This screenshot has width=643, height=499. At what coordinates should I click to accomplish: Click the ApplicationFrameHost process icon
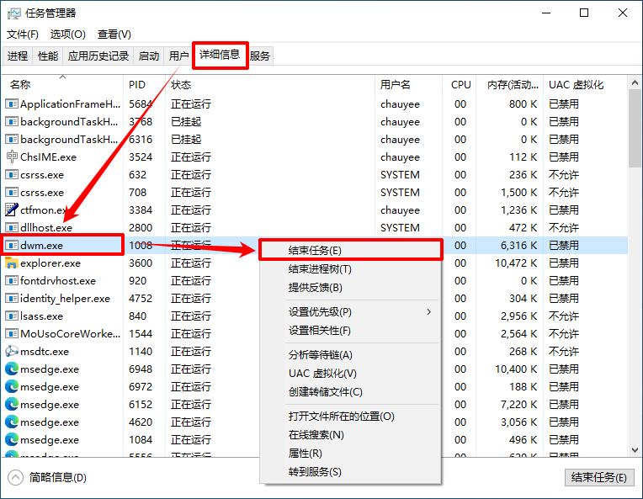12,104
